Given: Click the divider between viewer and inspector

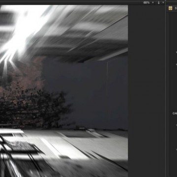Looking at the screenshot, I should [166, 88].
